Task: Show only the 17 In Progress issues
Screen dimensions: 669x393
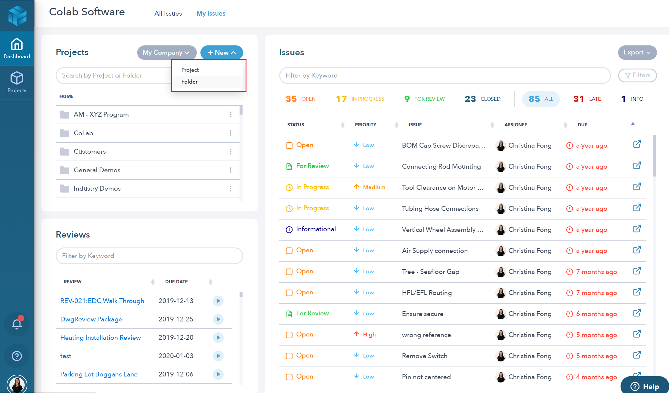Action: pyautogui.click(x=360, y=99)
